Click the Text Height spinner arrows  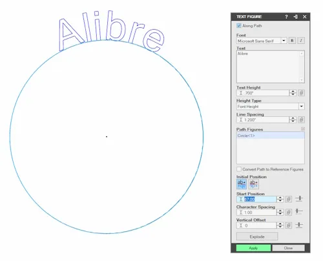pyautogui.click(x=293, y=93)
